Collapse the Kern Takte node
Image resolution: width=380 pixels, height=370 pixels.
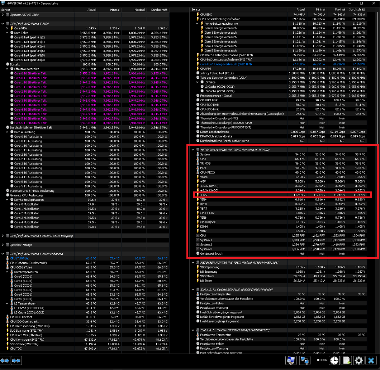(x=7, y=33)
